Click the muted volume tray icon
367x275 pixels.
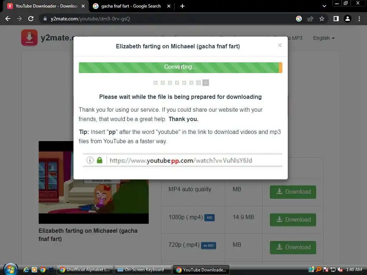340,270
